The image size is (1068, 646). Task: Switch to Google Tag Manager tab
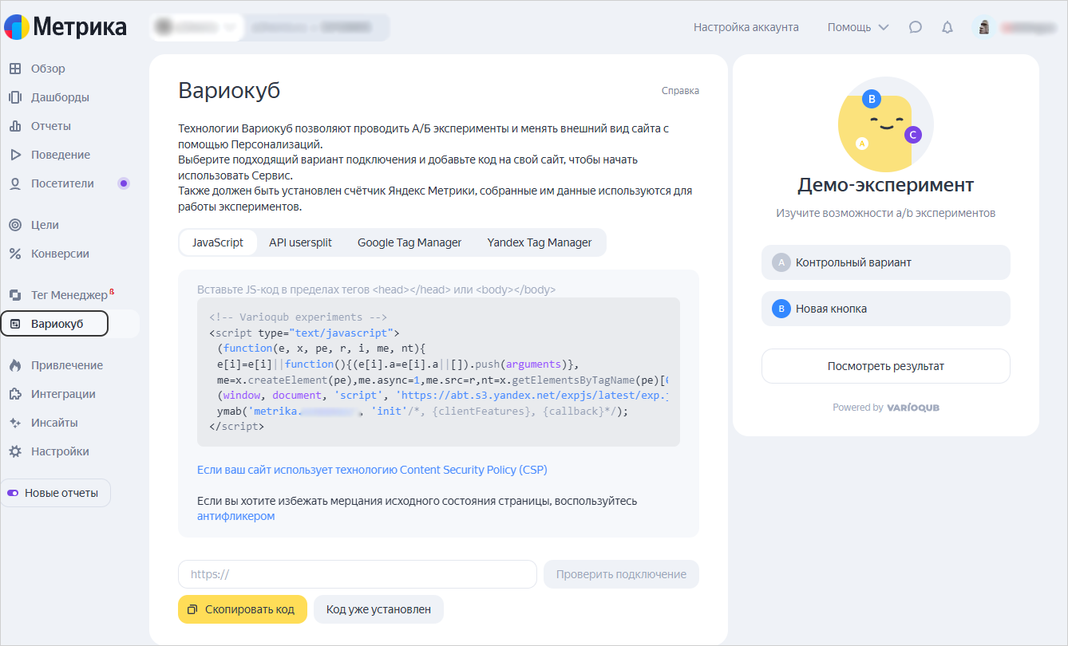point(409,242)
